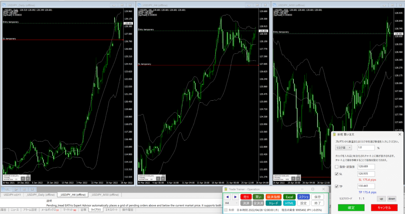The height and width of the screenshot is (214, 405).
Task: Switch to _USDJPY_M30 (offline) chart tab
Action: pos(104,195)
